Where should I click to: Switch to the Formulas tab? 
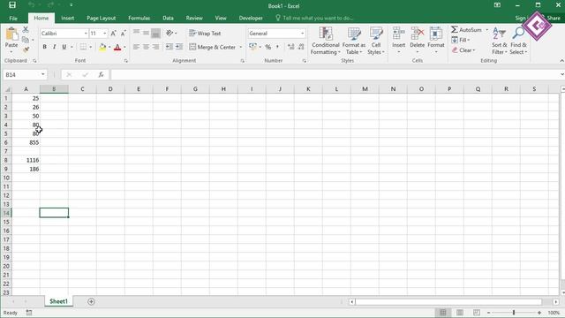tap(139, 18)
